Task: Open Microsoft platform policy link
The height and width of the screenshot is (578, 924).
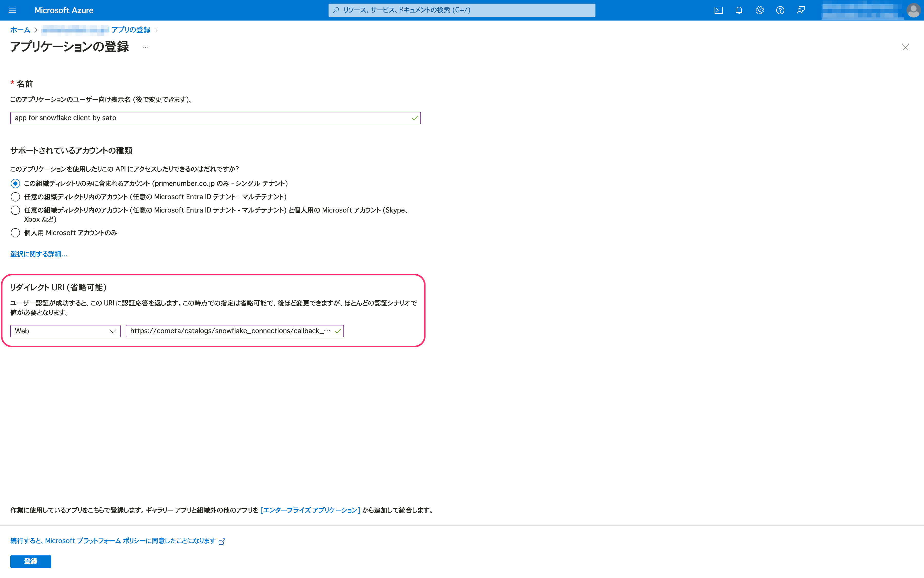Action: pos(118,541)
